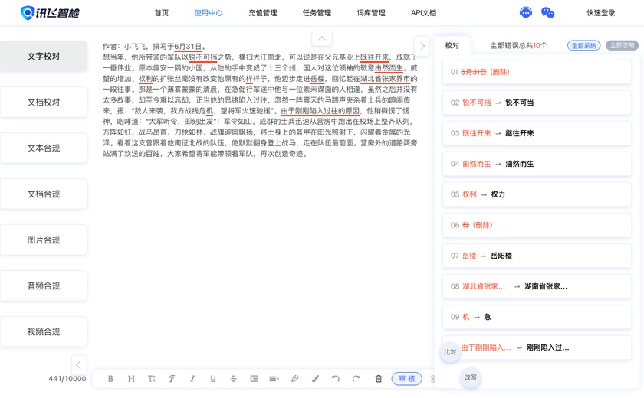Open the font size tool
This screenshot has height=398, width=644.
click(152, 379)
